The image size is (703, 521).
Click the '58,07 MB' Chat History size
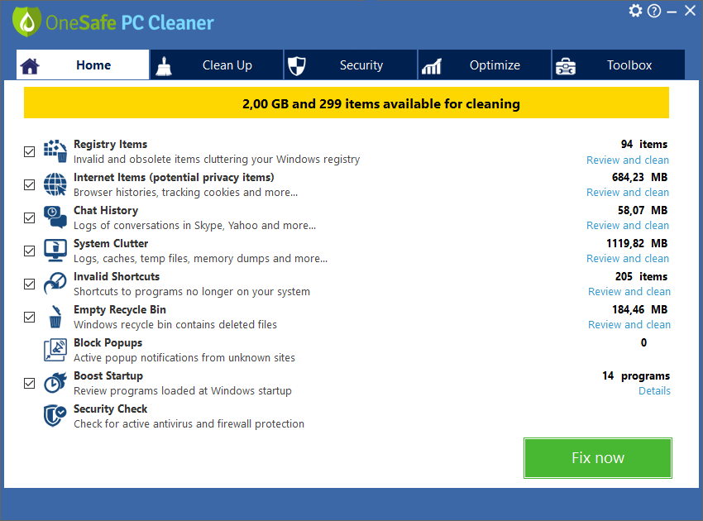643,211
